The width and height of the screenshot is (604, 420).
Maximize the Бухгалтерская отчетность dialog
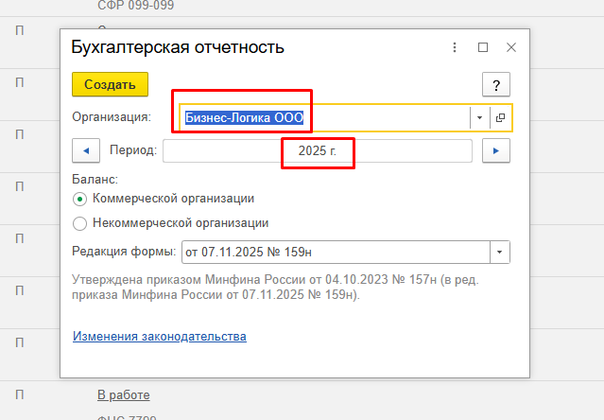(483, 47)
